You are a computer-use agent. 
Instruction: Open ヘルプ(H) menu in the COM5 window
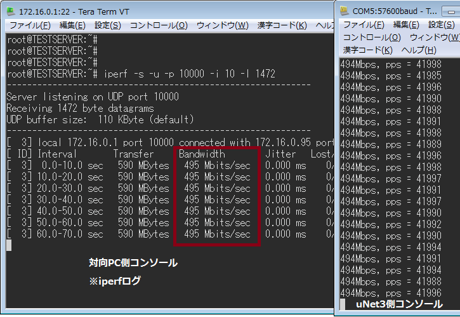(x=419, y=50)
